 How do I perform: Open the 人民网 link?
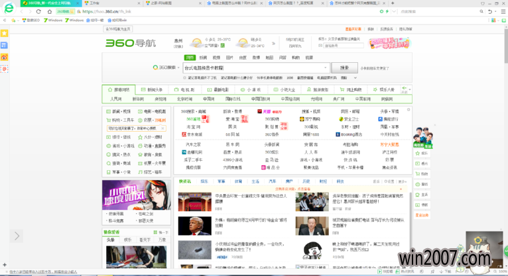point(115,99)
